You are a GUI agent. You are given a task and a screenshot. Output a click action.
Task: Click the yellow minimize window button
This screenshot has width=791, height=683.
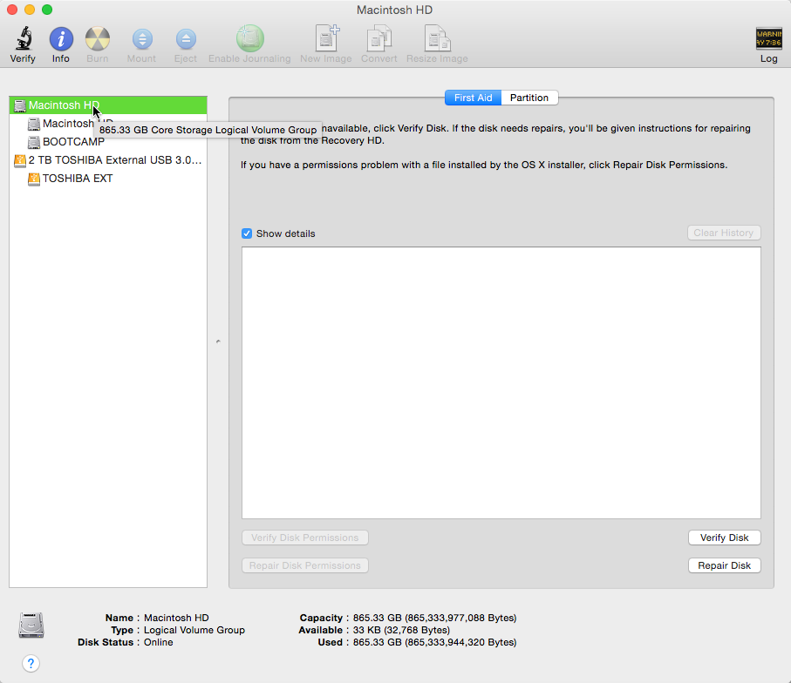tap(30, 10)
